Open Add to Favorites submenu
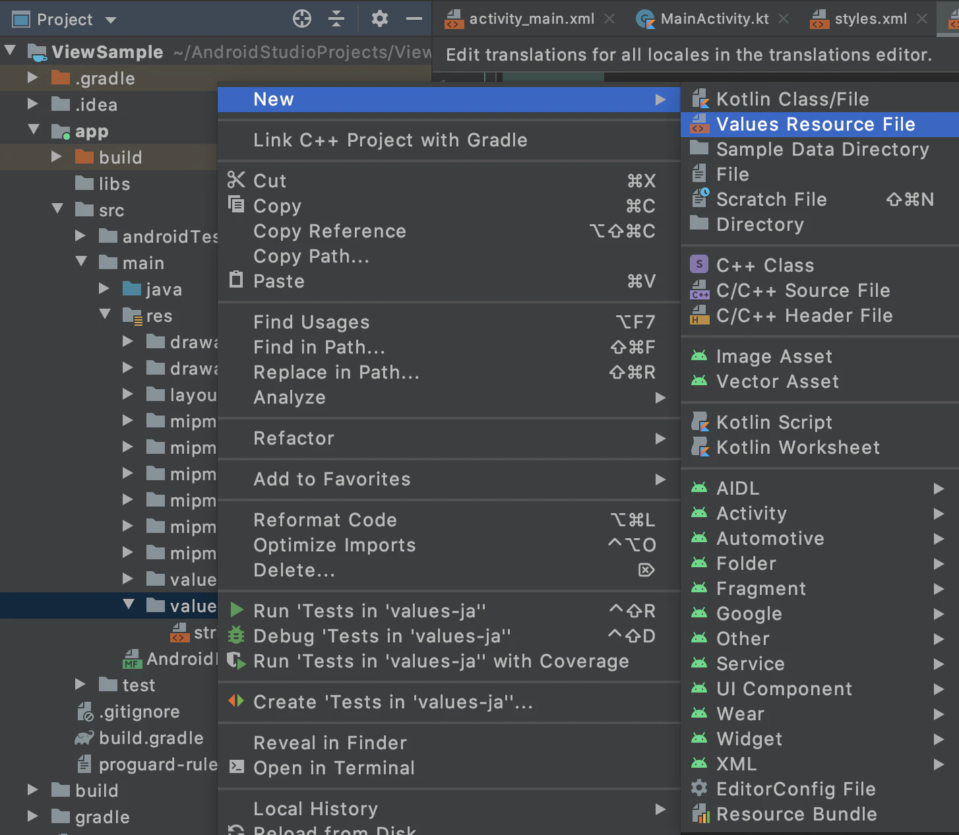The image size is (959, 835). pos(449,479)
